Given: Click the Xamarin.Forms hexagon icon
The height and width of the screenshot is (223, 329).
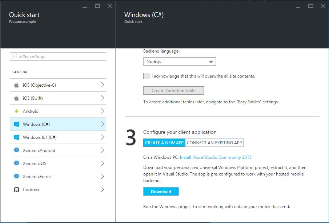Looking at the screenshot, I should point(16,177).
